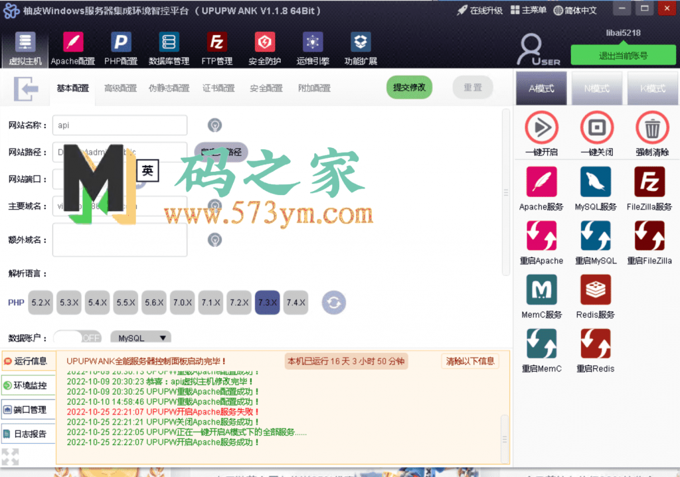
Task: Click 重启FileZilla restart icon
Action: [x=649, y=236]
